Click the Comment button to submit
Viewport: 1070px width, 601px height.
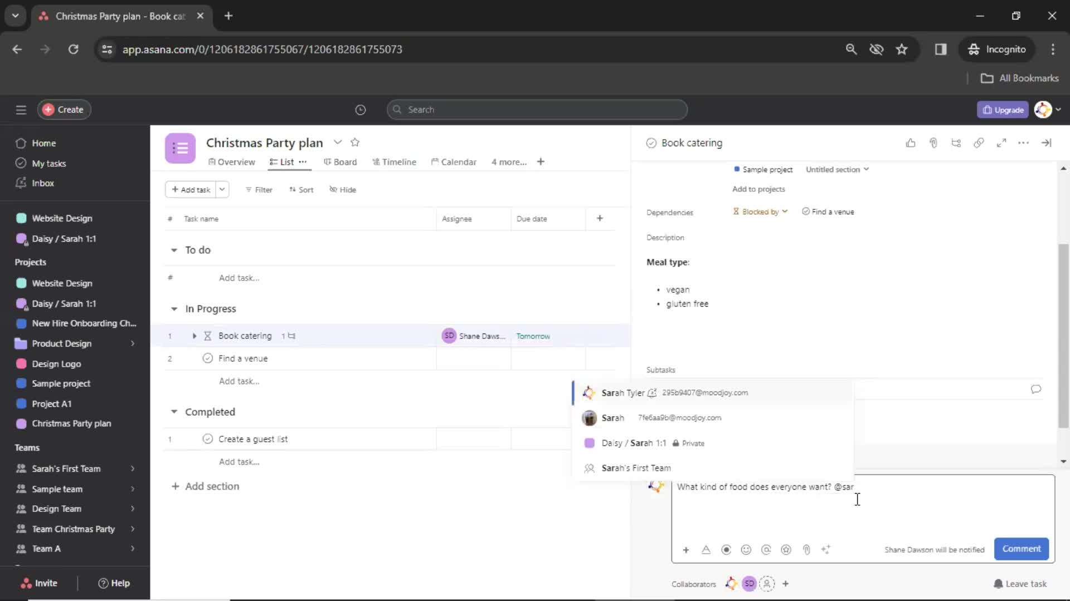pyautogui.click(x=1021, y=548)
